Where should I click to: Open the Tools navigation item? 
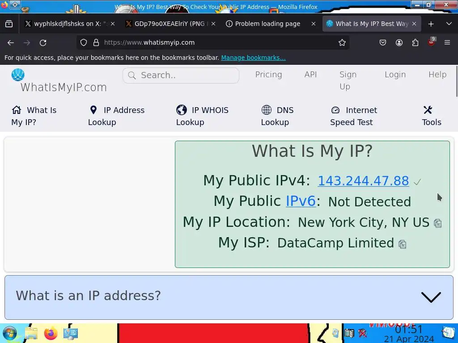432,116
